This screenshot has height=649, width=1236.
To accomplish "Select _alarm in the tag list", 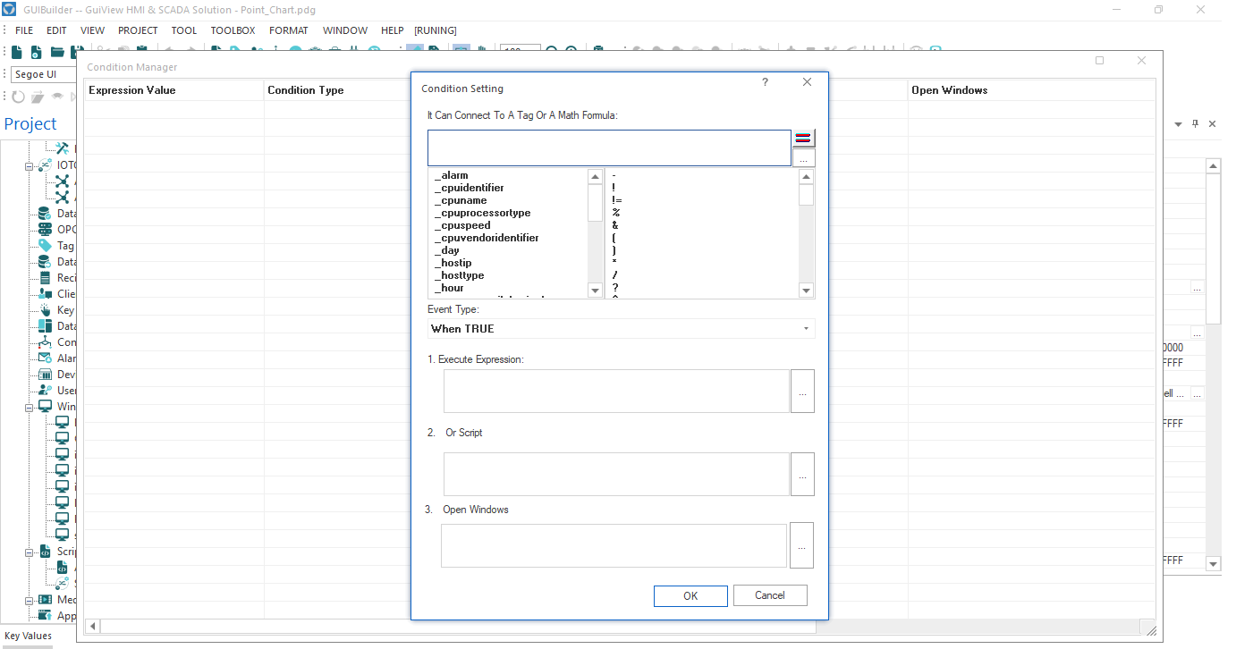I will point(452,175).
